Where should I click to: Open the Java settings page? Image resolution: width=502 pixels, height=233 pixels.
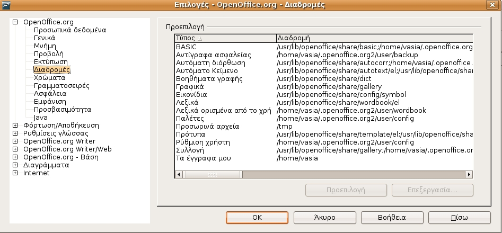(40, 118)
